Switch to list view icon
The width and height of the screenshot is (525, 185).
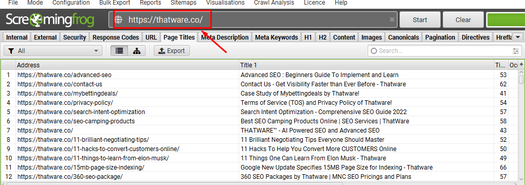(x=119, y=51)
